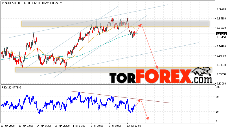Click the 19 Jun 13:00 date label
This screenshot has height=129, width=228.
click(x=26, y=126)
